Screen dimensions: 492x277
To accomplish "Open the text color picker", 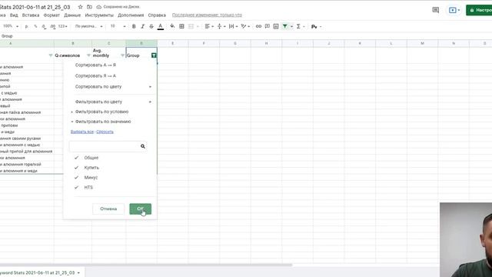I will 161,26.
